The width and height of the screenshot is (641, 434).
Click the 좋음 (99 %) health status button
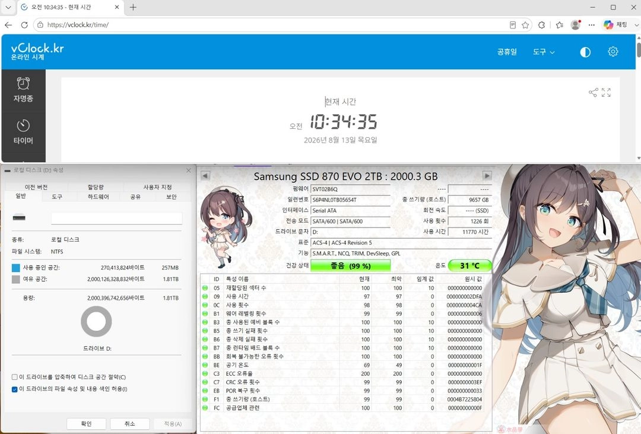click(350, 266)
